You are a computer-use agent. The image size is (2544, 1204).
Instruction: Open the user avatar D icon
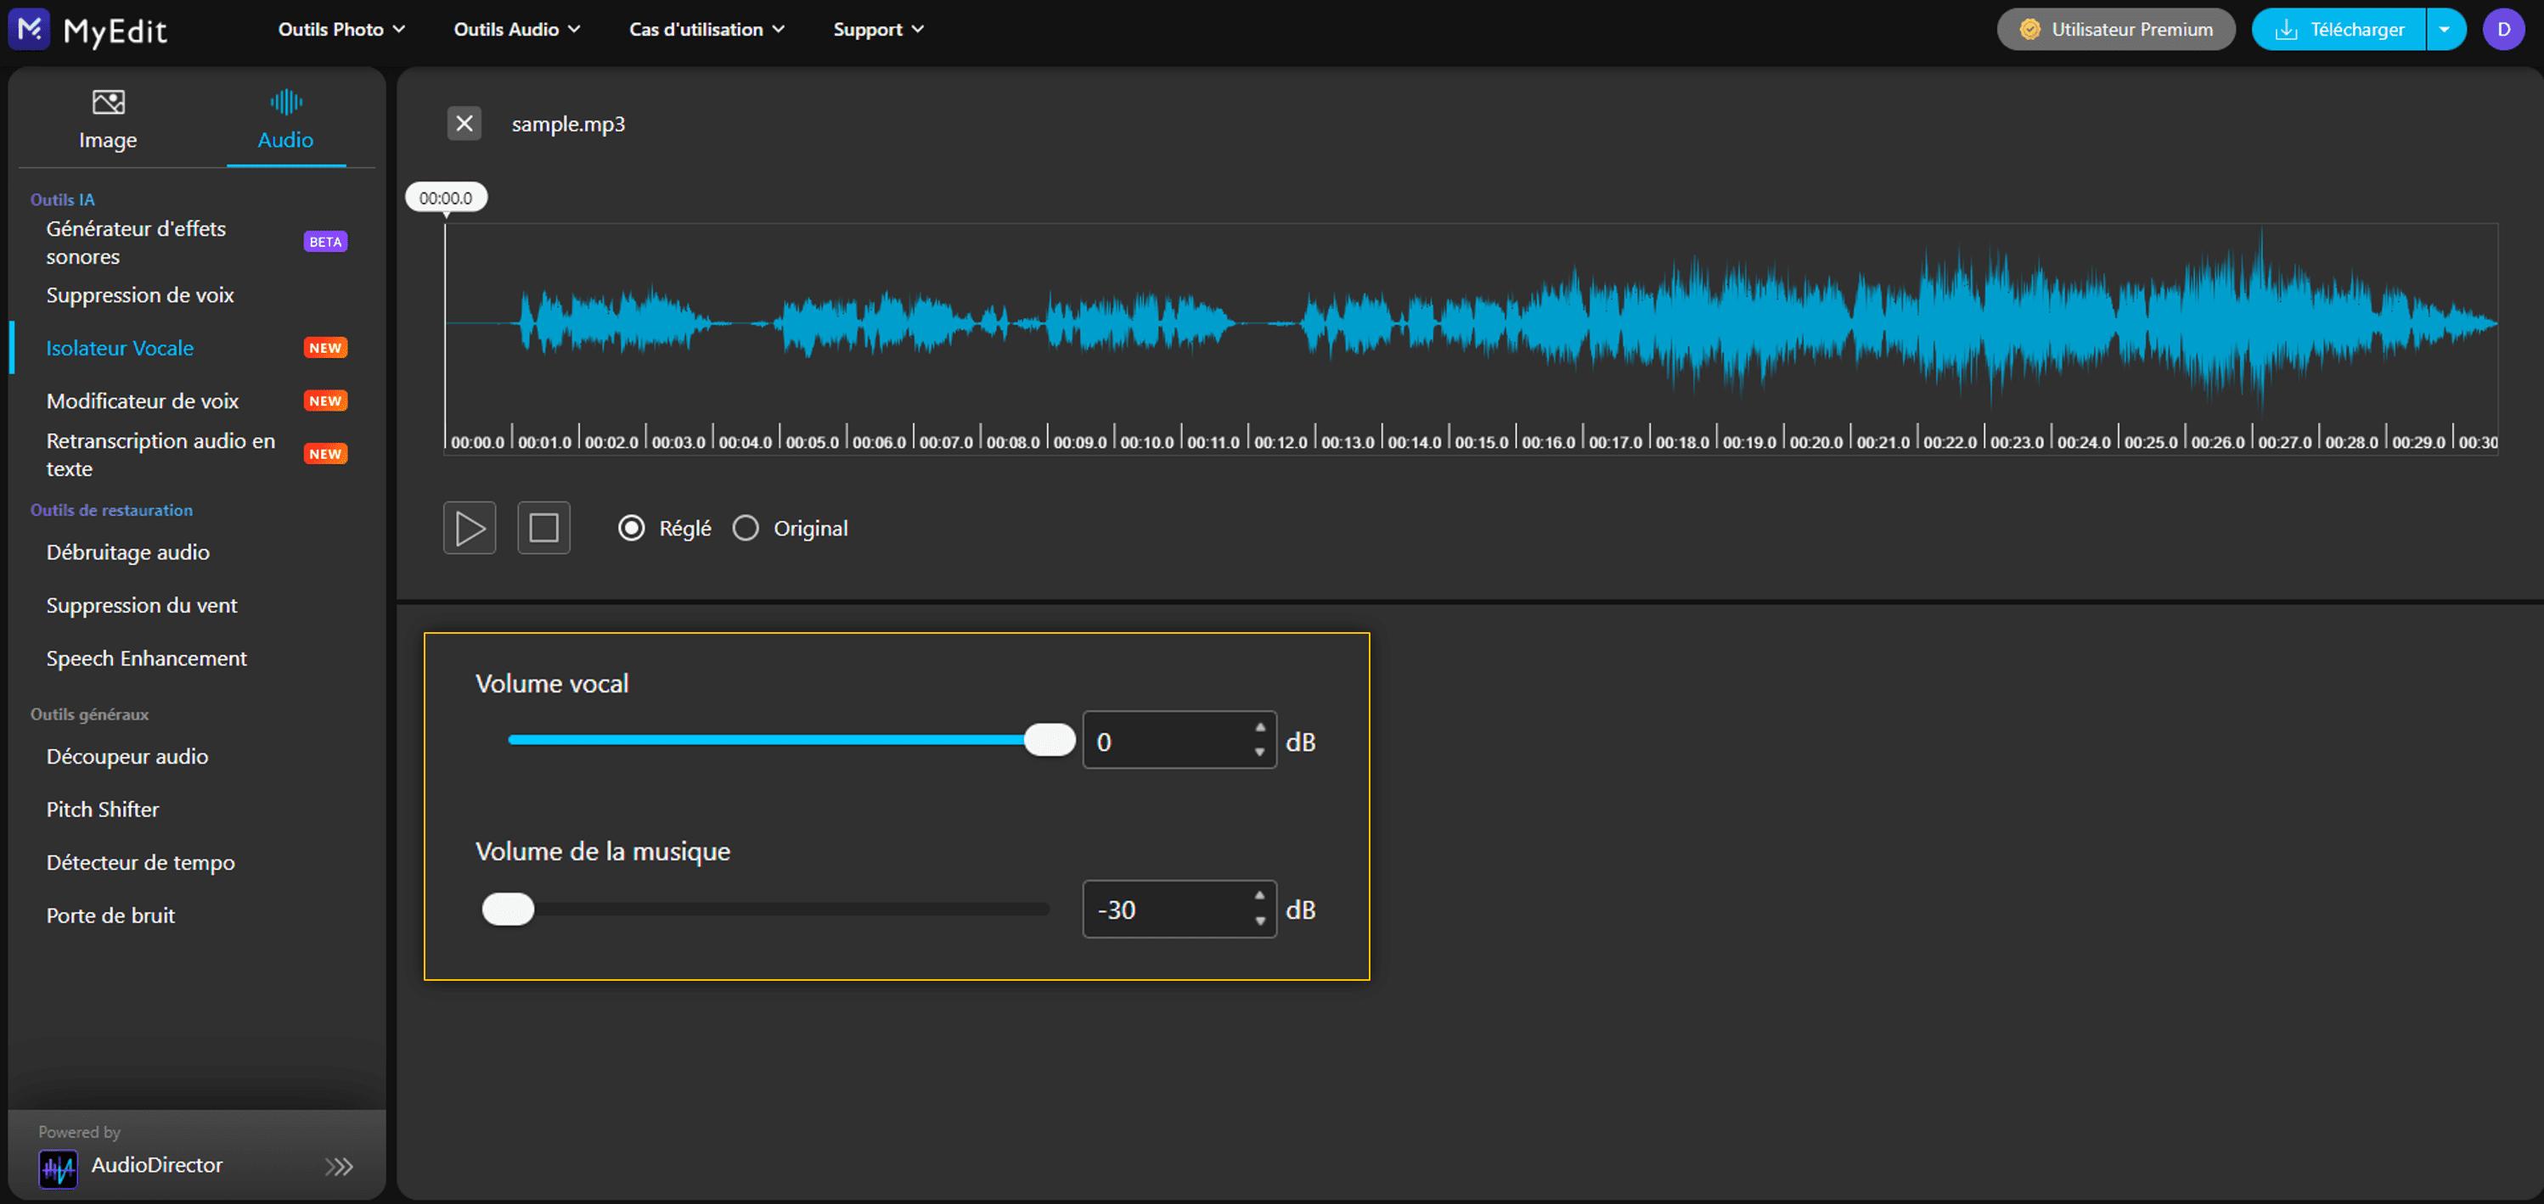(2502, 29)
